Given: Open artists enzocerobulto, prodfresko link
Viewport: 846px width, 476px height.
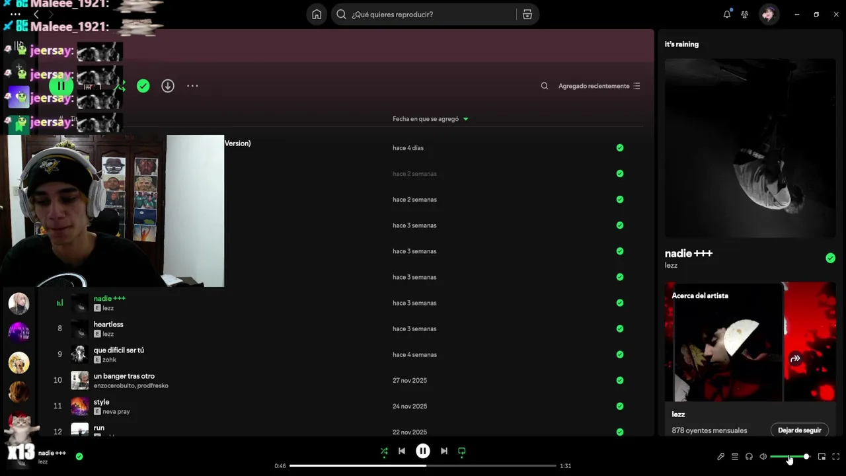Looking at the screenshot, I should 131,385.
